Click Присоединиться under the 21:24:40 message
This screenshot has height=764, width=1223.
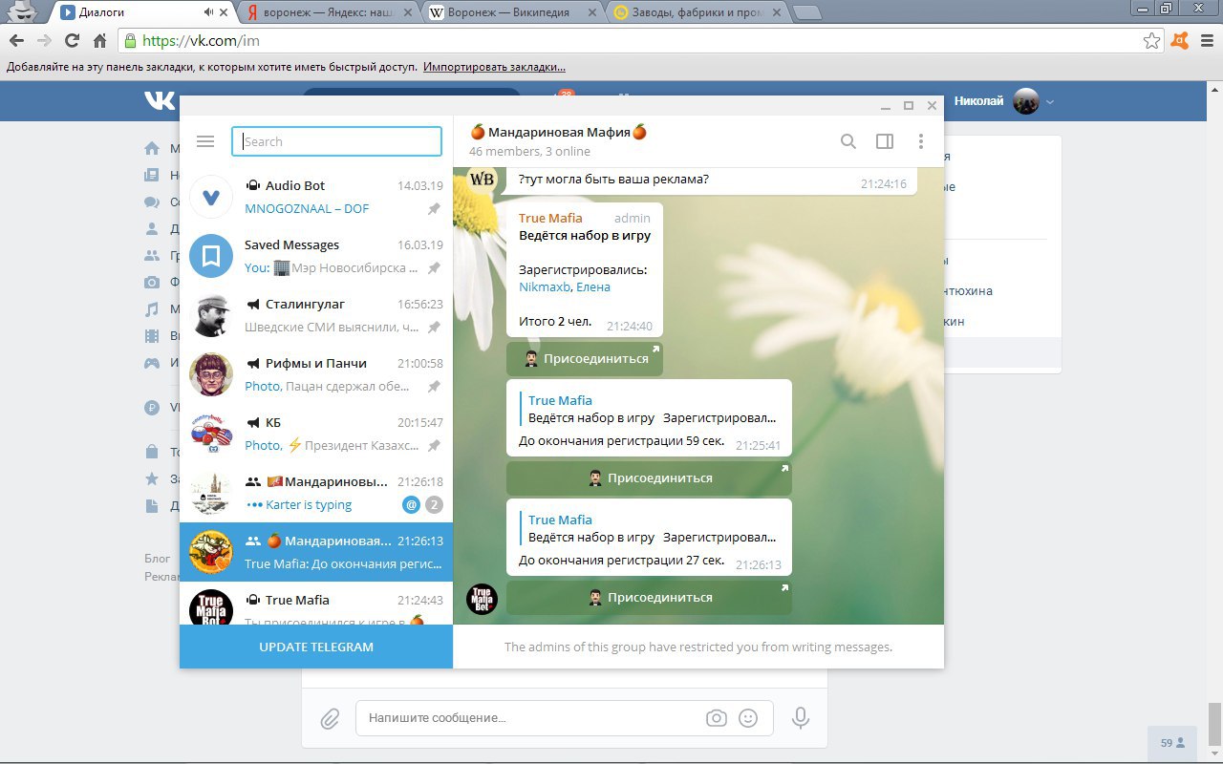coord(585,359)
